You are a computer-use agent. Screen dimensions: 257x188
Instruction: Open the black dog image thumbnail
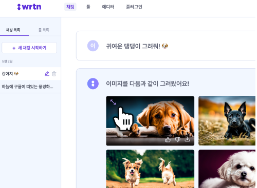pyautogui.click(x=227, y=121)
